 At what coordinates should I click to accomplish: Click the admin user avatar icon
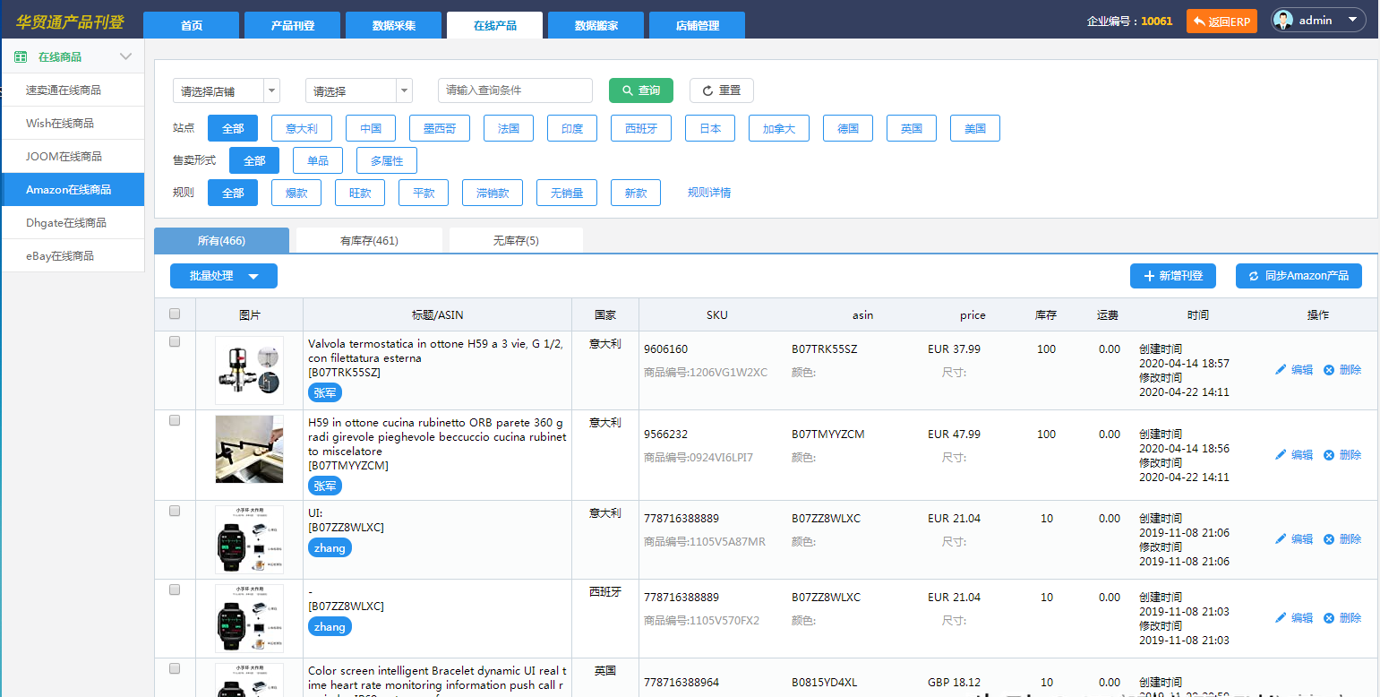1283,21
